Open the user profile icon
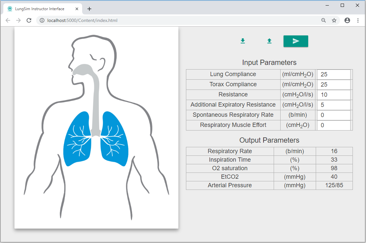 (347, 20)
